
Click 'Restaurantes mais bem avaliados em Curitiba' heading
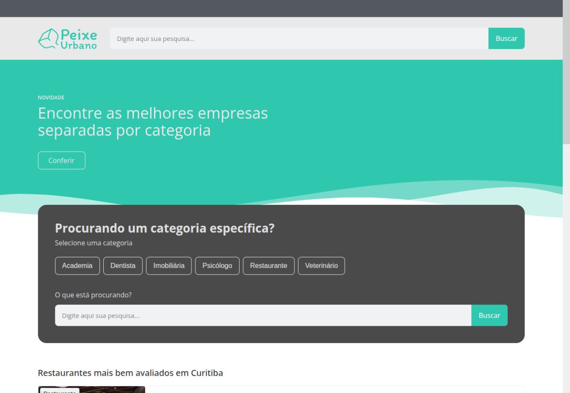point(130,373)
